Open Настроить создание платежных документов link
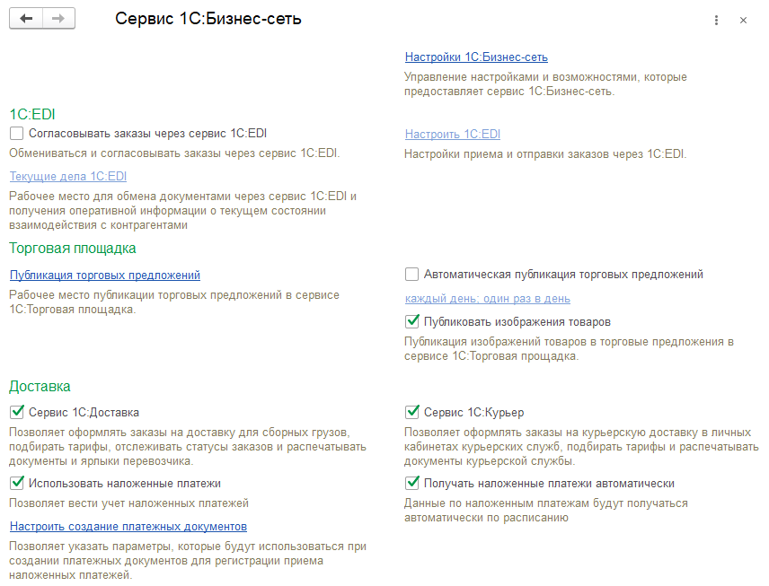Screen dimensions: 769x586 [128, 527]
